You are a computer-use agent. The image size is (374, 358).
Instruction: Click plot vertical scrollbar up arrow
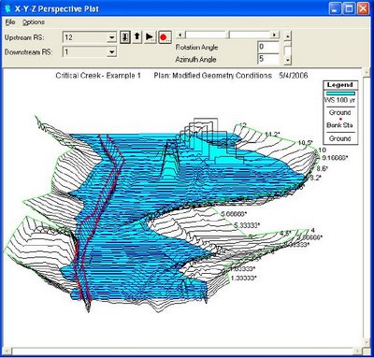(x=367, y=73)
